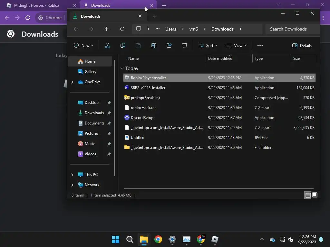Click the horizontal scrollbar under the file list

[219, 188]
